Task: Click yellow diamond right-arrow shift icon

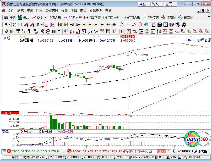Action: pos(90,25)
